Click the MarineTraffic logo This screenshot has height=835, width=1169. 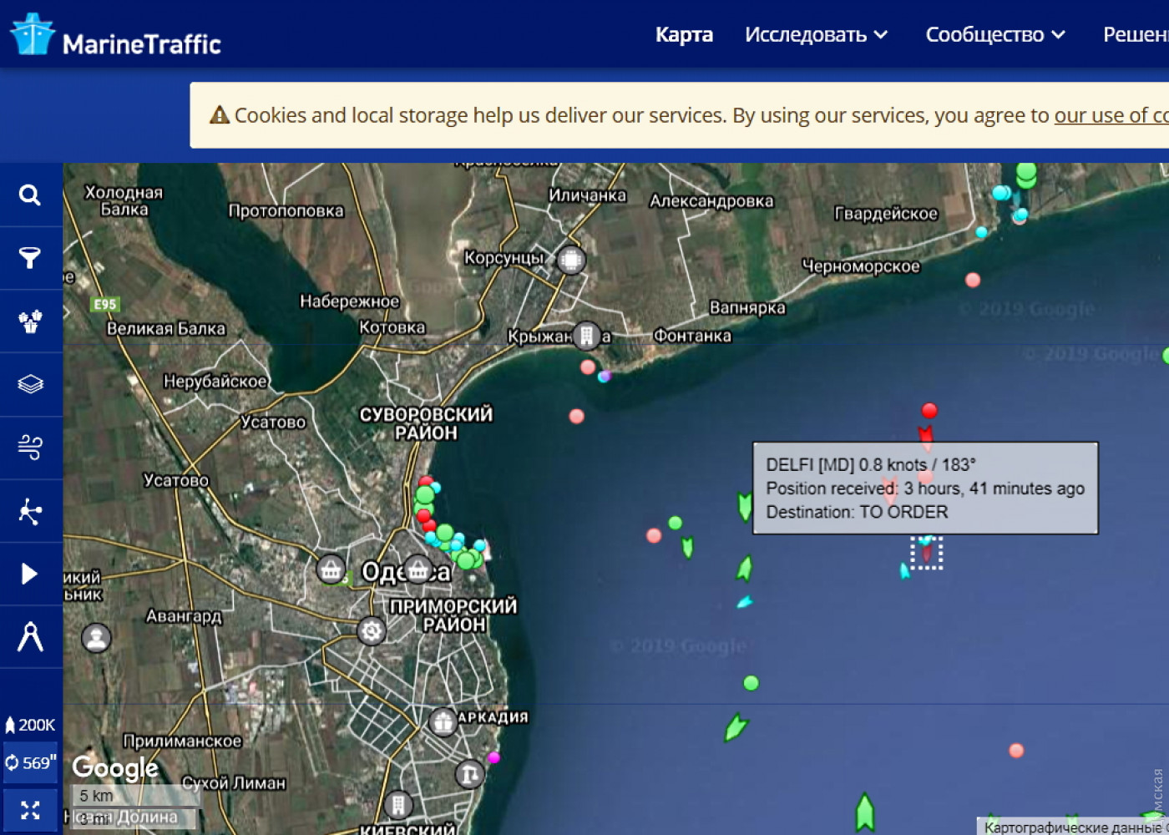tap(115, 35)
